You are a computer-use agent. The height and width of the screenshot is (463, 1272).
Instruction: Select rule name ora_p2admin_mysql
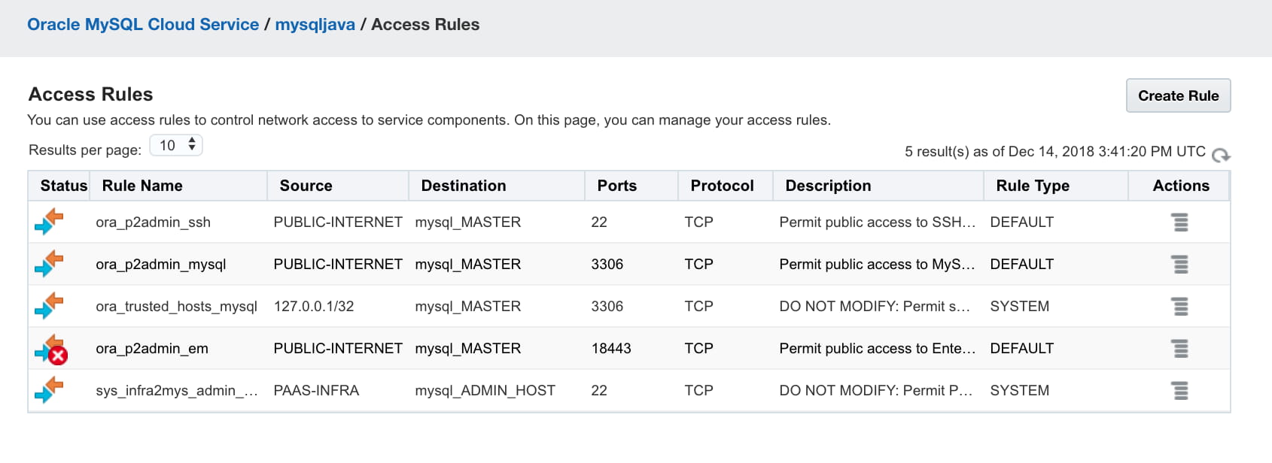(161, 265)
